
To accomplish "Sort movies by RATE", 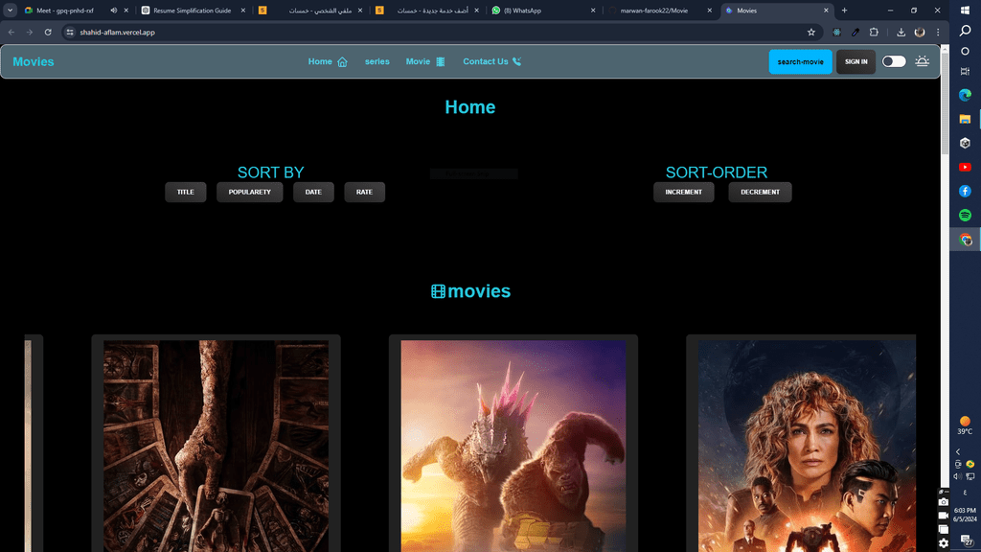I will click(x=365, y=192).
